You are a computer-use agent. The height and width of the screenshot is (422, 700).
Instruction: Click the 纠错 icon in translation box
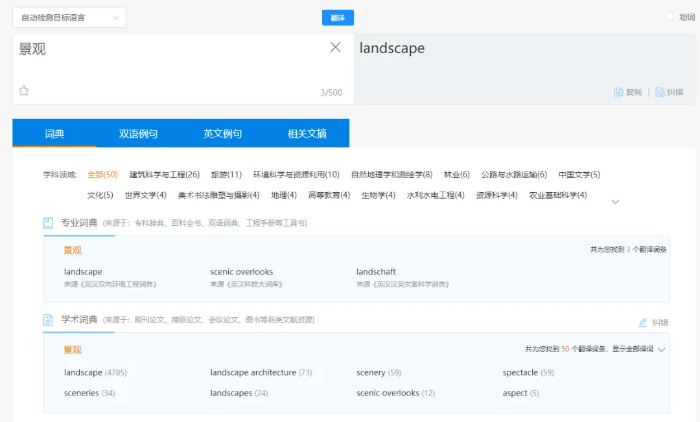pyautogui.click(x=660, y=93)
